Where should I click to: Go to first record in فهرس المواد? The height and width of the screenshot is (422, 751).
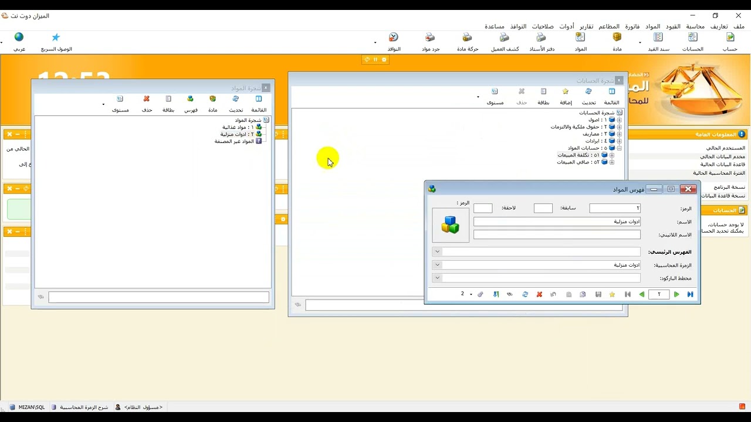[x=628, y=294]
